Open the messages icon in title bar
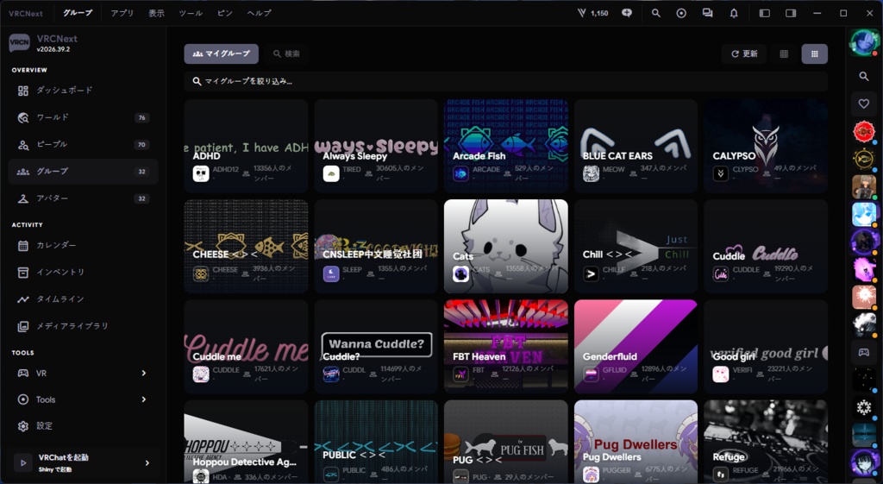This screenshot has width=883, height=484. pos(707,13)
